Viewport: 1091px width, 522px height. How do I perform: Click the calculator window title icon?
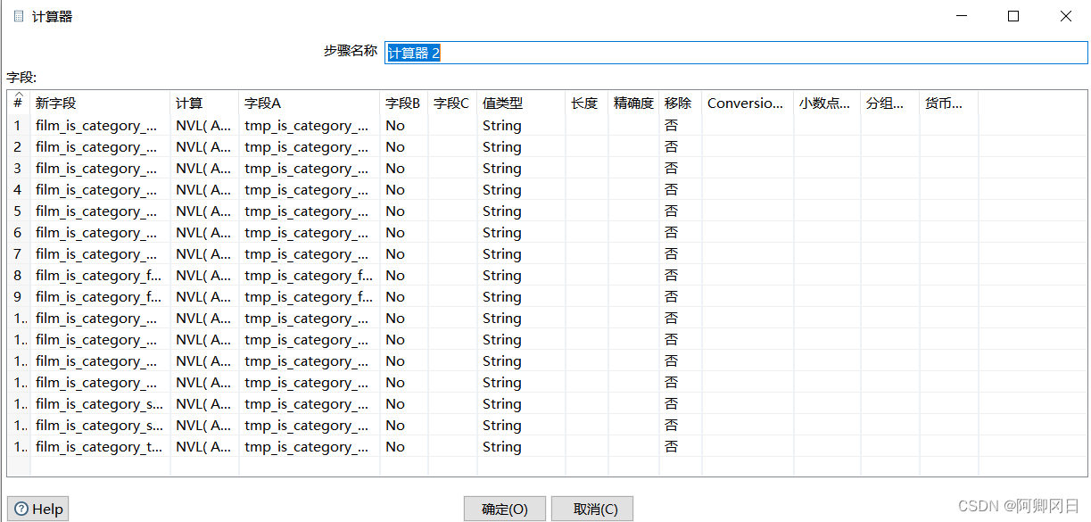click(x=19, y=16)
